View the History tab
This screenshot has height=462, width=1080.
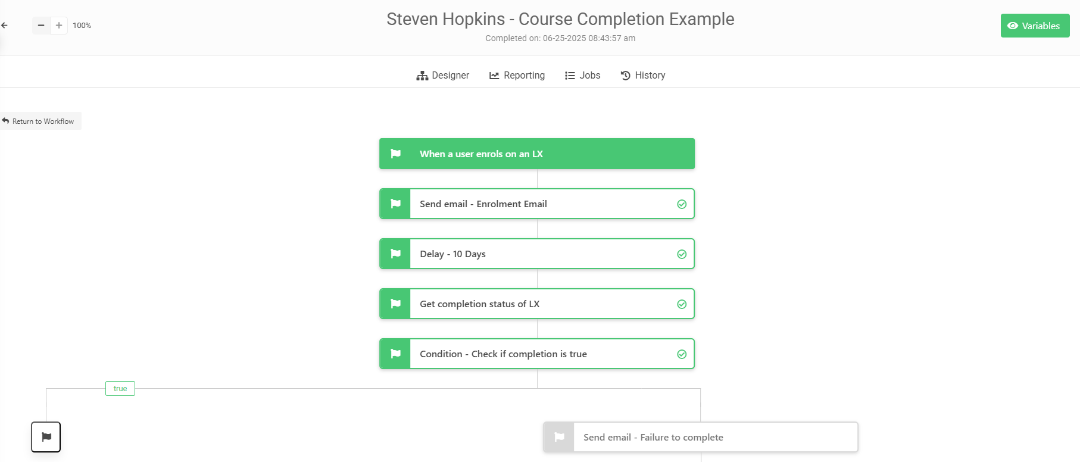[643, 76]
